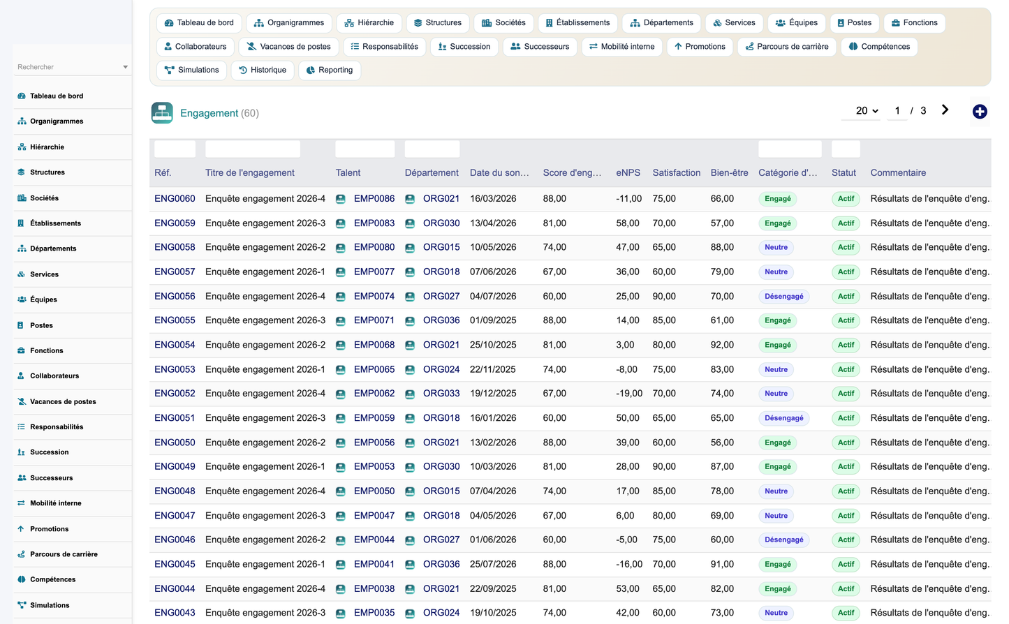
Task: Open department link ORG036 in row ENG0055
Action: (x=441, y=320)
